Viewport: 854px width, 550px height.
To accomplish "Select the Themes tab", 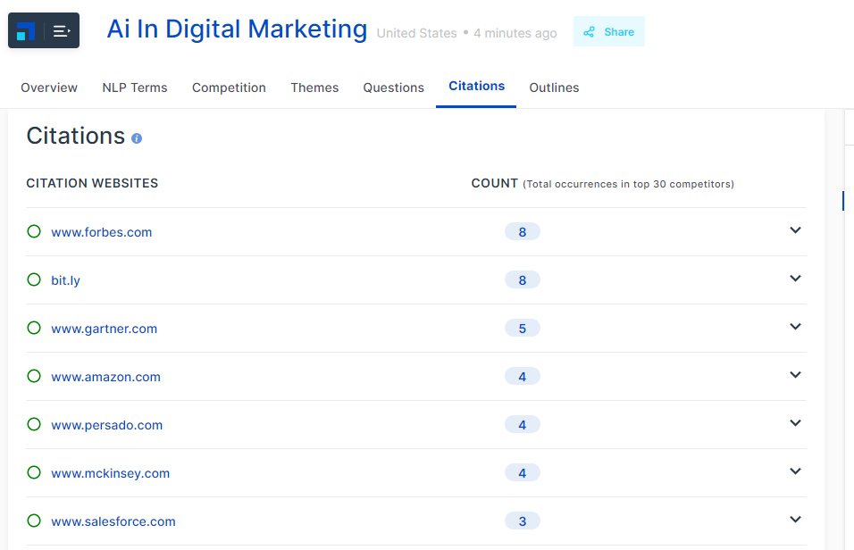I will [314, 87].
